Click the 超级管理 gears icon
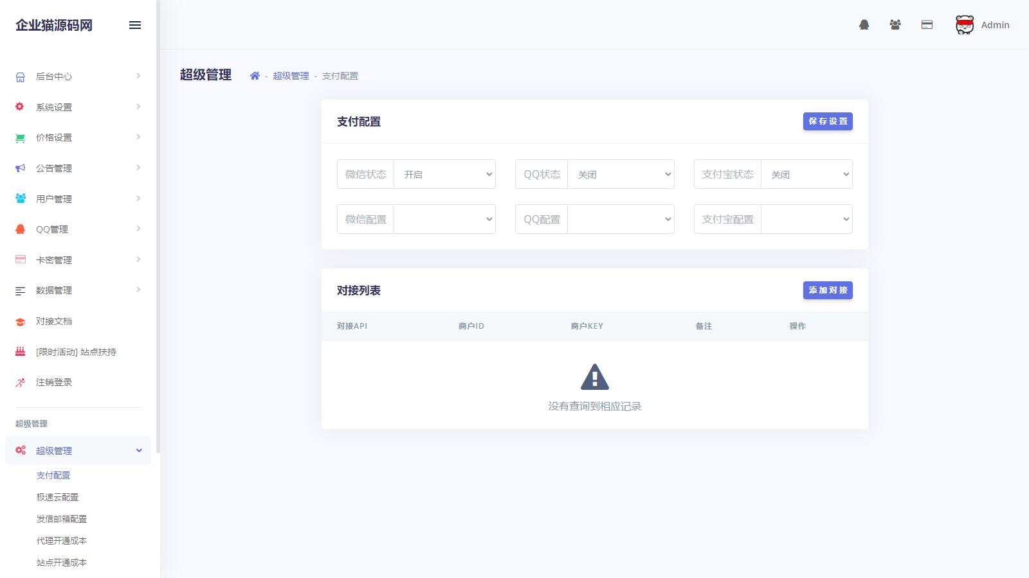This screenshot has height=578, width=1029. pyautogui.click(x=21, y=450)
